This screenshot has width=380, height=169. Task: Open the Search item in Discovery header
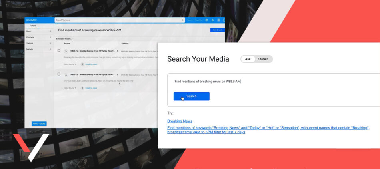pyautogui.click(x=190, y=20)
